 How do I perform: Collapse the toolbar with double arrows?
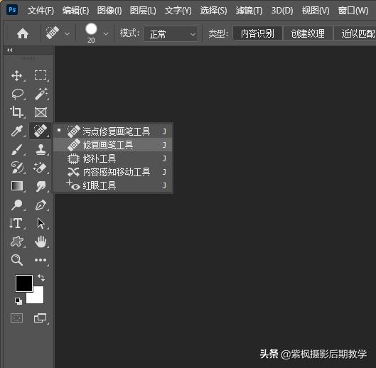click(x=10, y=50)
